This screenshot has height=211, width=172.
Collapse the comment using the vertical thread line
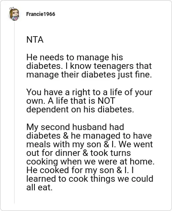tap(14, 112)
